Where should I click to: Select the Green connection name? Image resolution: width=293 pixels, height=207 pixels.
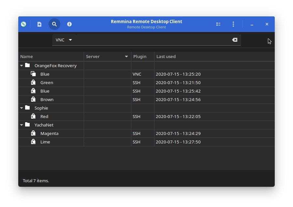(x=47, y=82)
